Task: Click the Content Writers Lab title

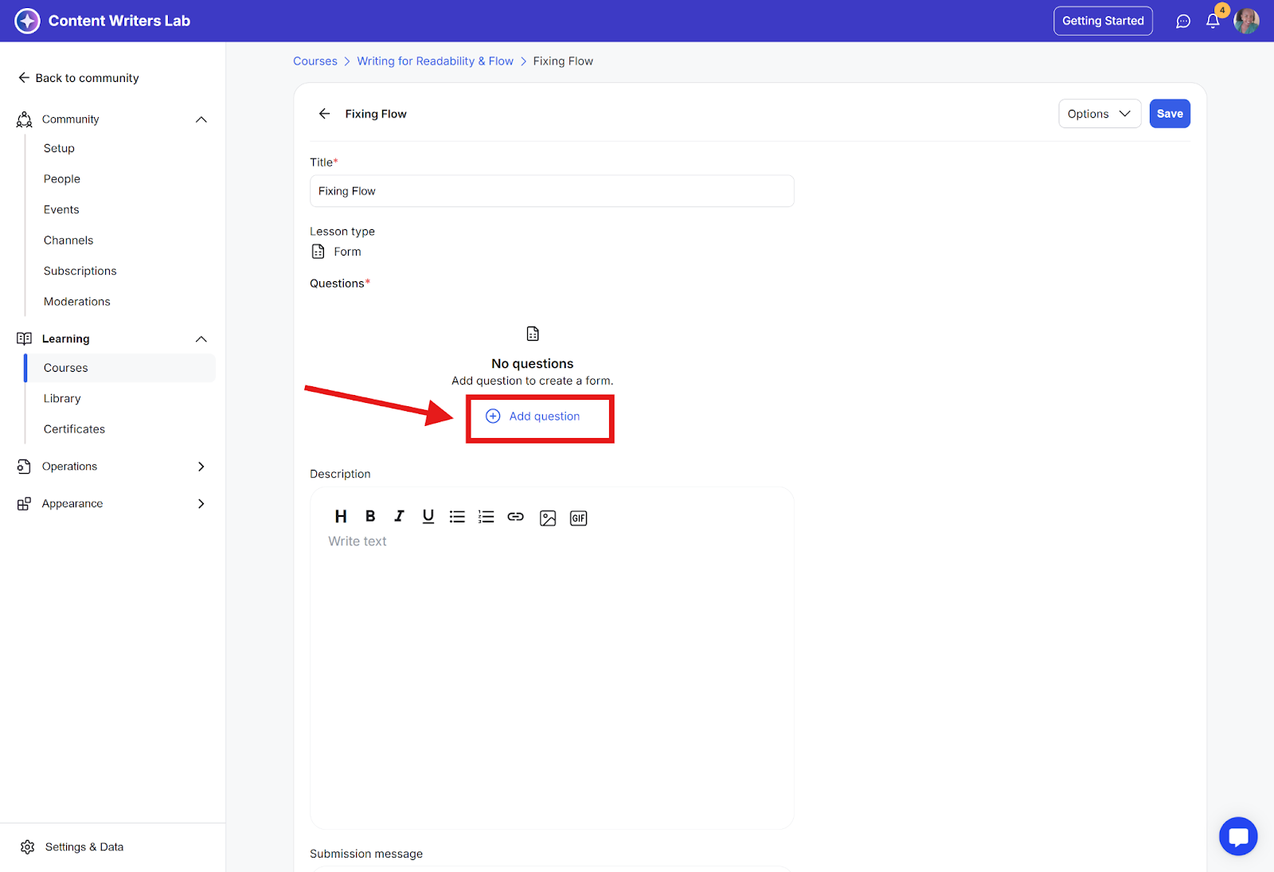Action: 119,21
